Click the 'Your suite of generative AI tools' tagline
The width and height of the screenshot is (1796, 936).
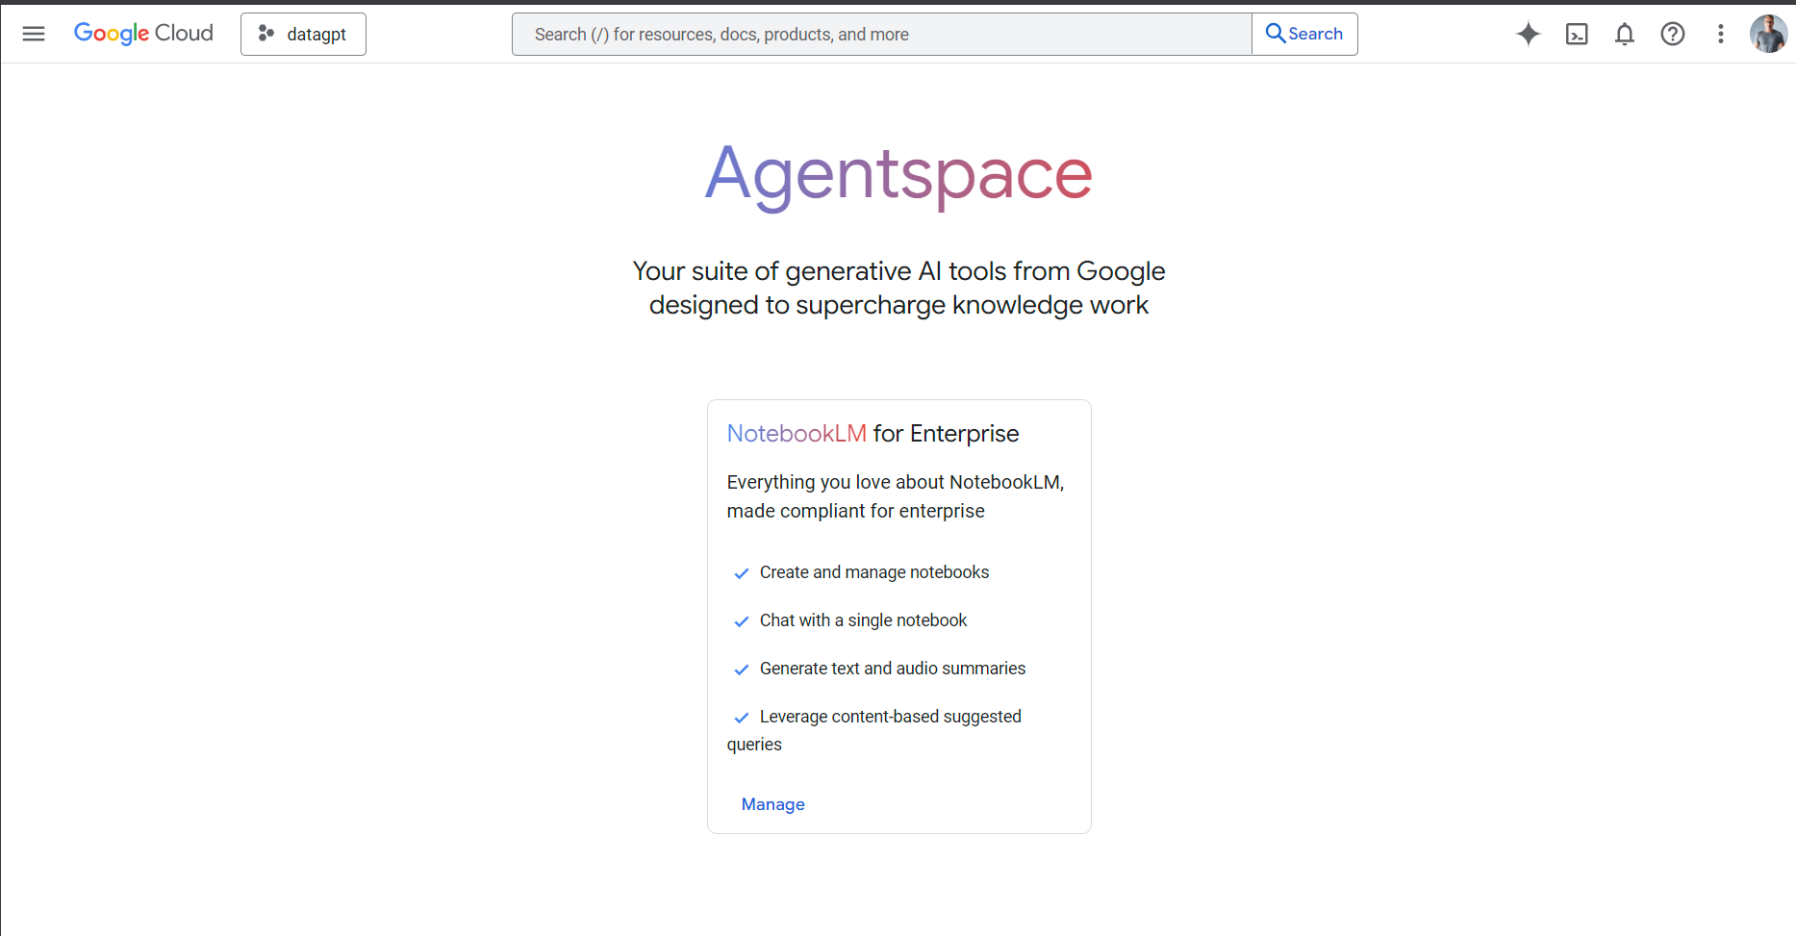(x=898, y=288)
